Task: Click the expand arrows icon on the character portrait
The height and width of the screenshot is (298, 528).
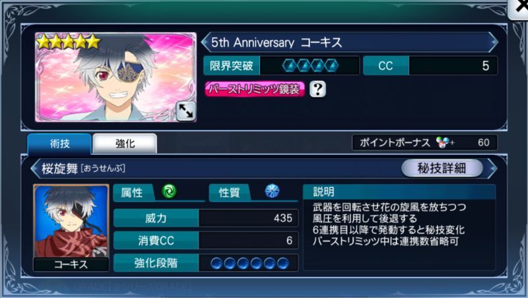Action: 185,111
